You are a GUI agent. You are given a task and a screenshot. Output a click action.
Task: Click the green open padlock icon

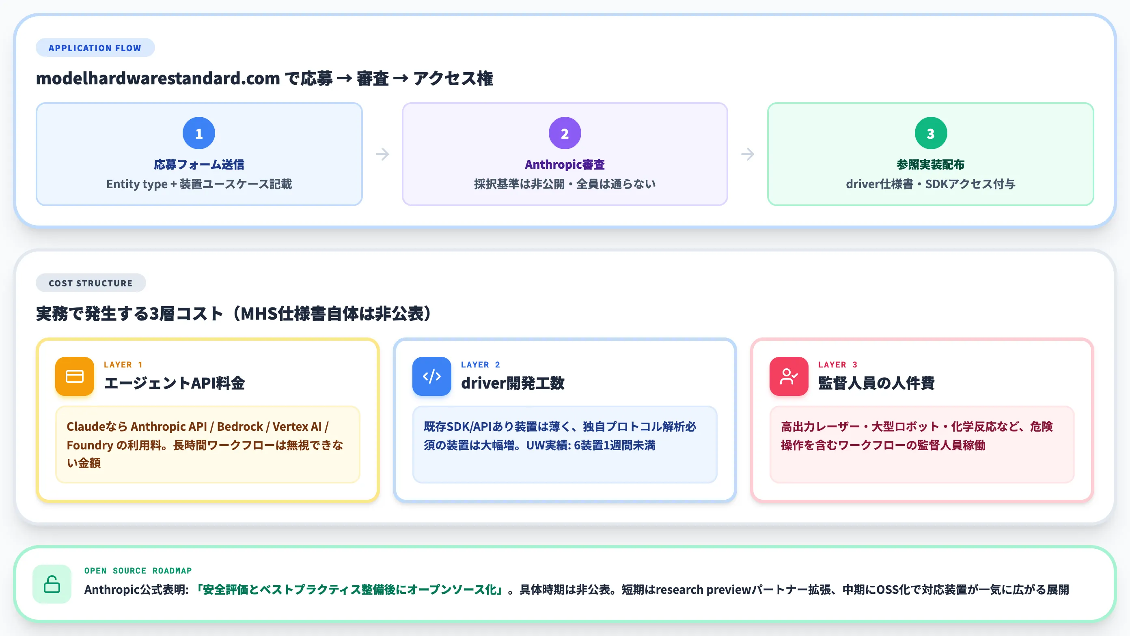coord(52,584)
